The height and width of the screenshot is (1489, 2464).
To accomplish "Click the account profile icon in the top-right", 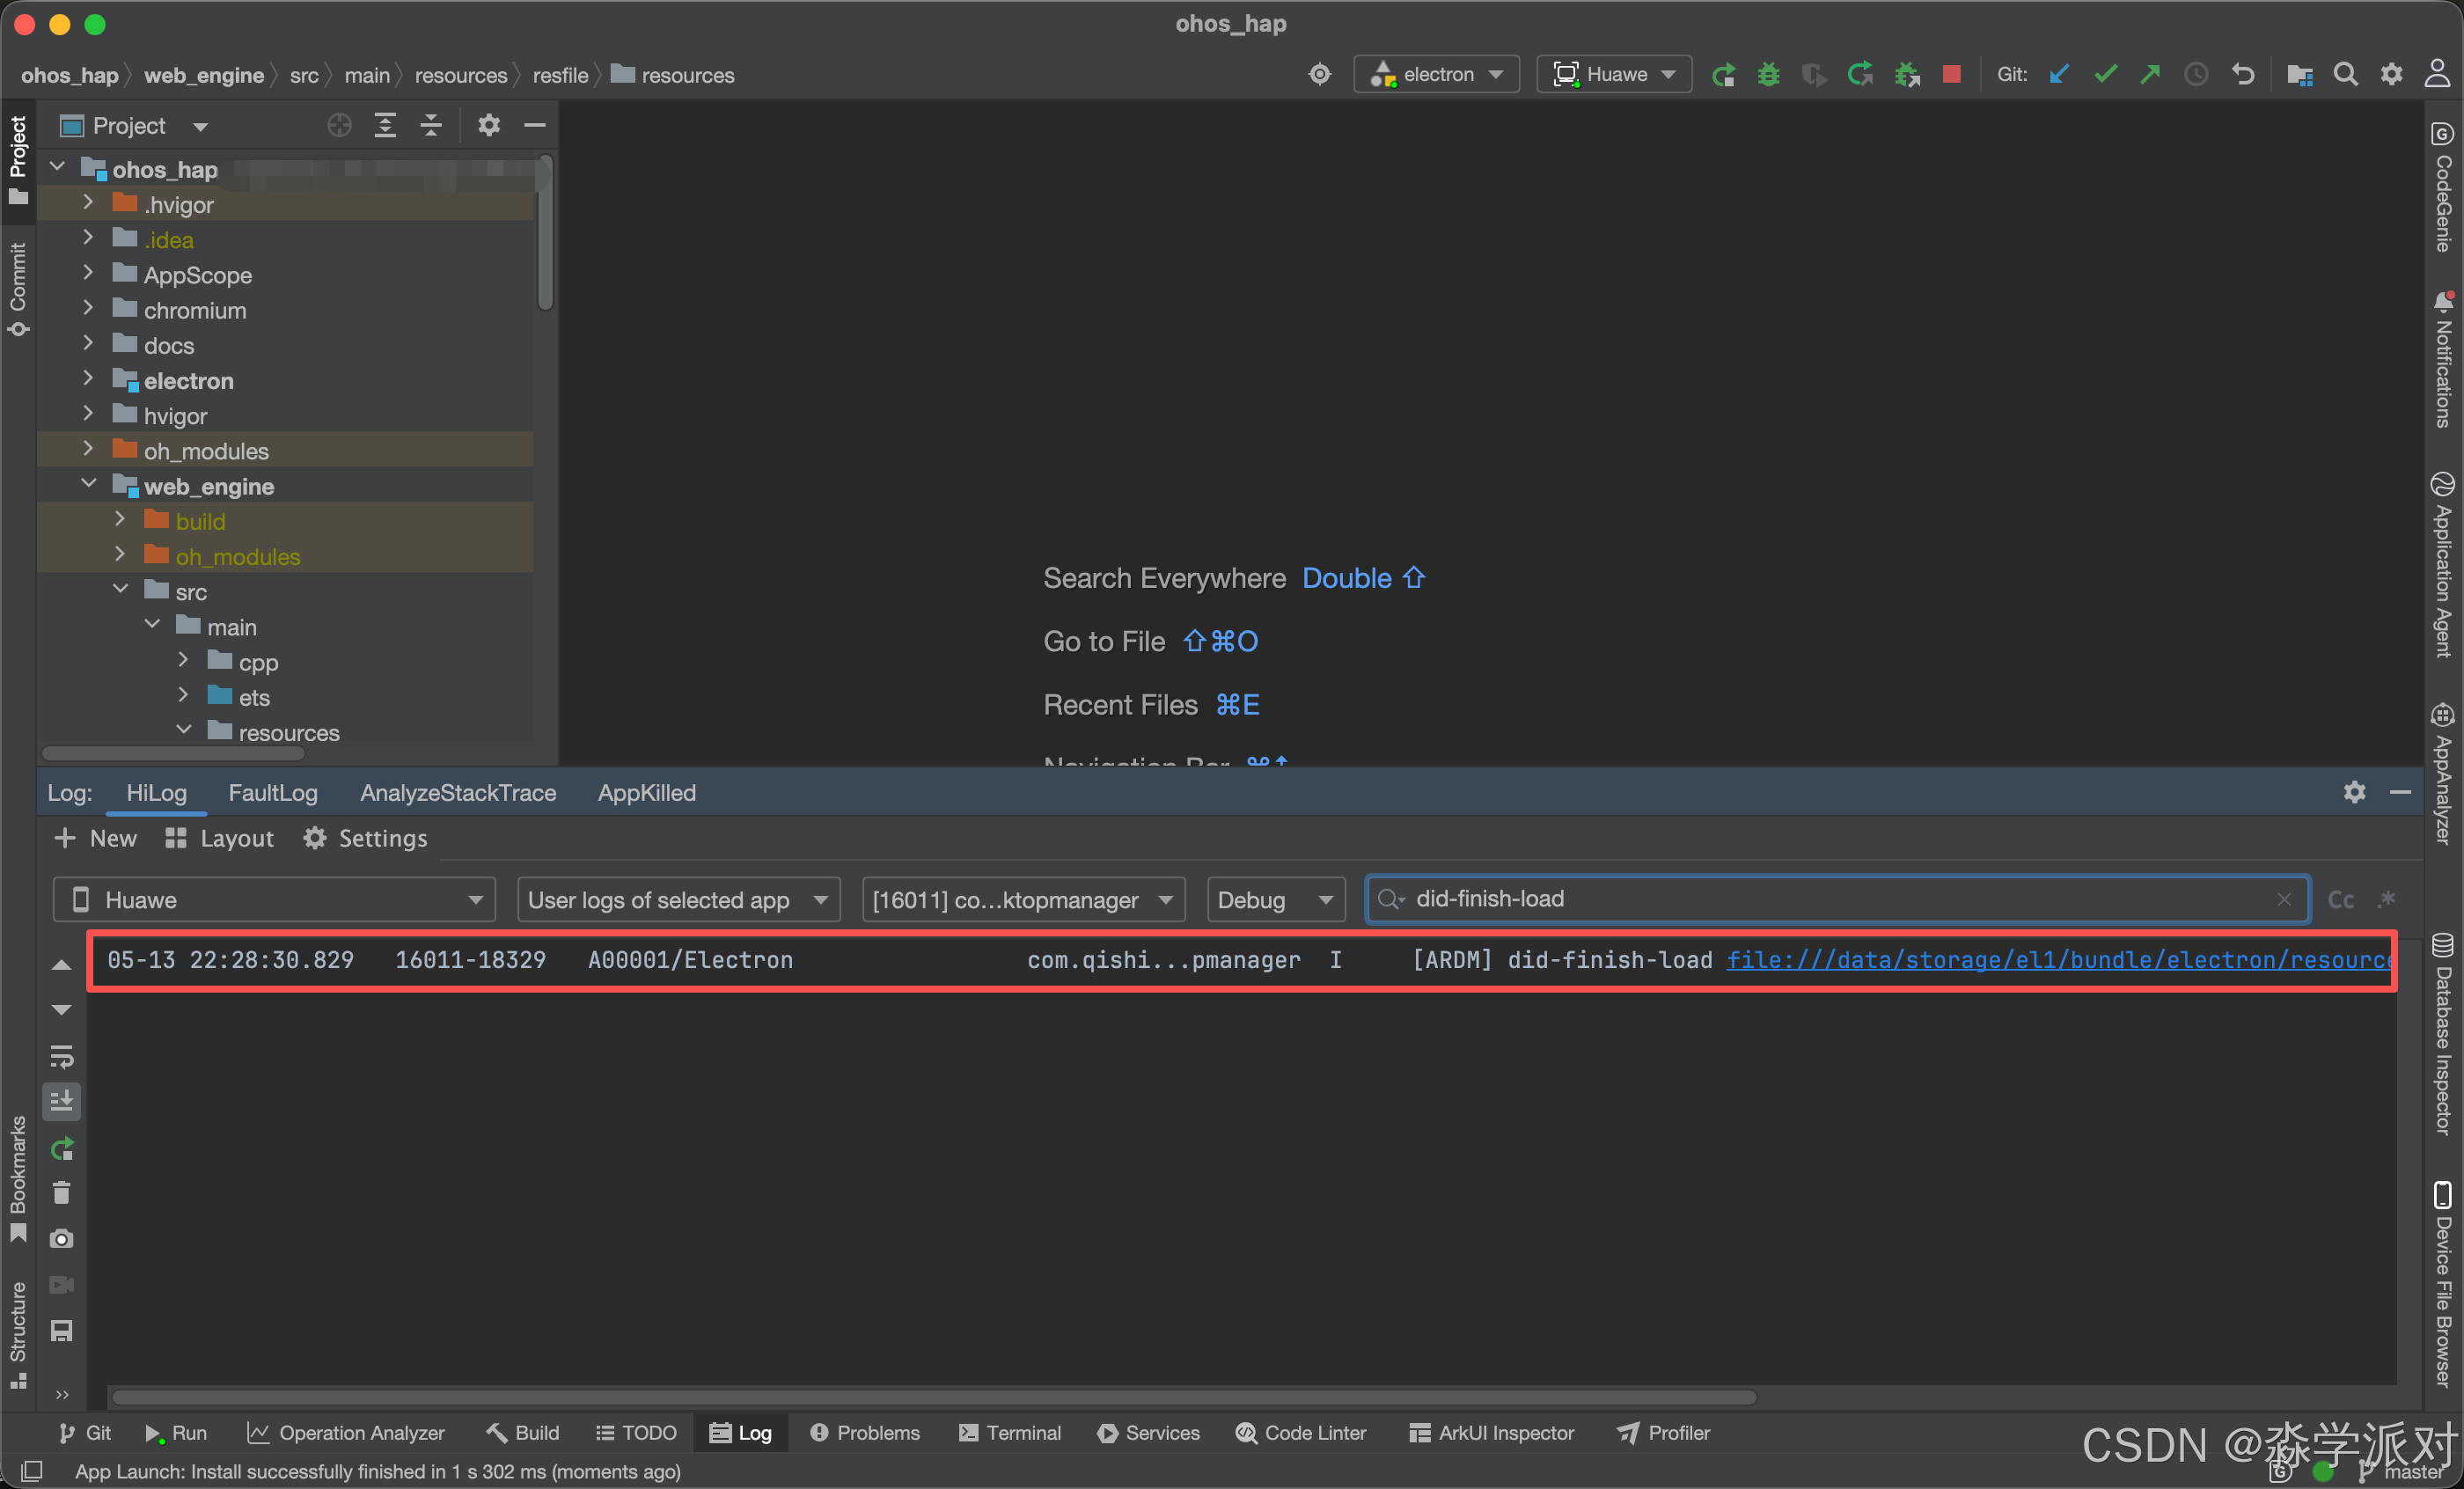I will [x=2437, y=73].
